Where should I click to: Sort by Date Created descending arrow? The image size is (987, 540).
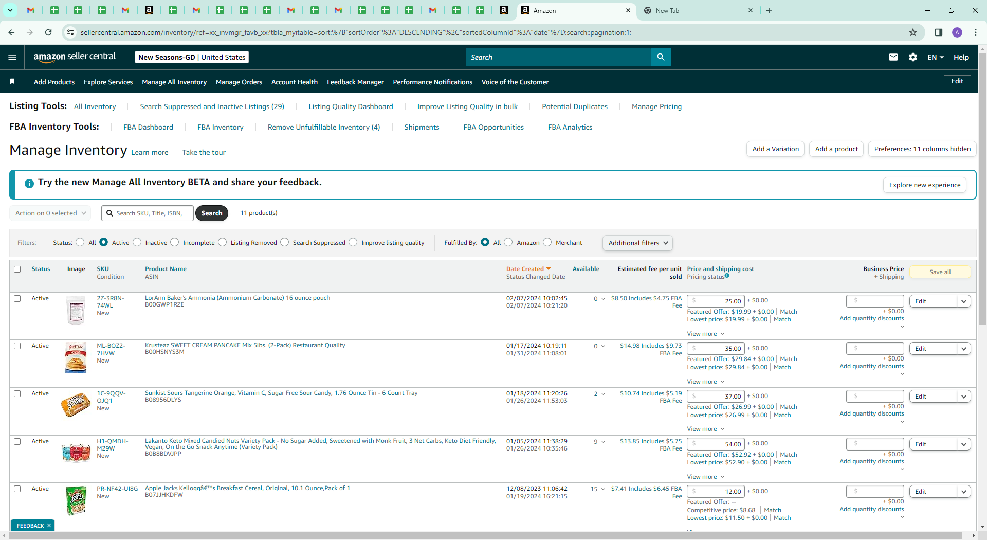tap(549, 269)
